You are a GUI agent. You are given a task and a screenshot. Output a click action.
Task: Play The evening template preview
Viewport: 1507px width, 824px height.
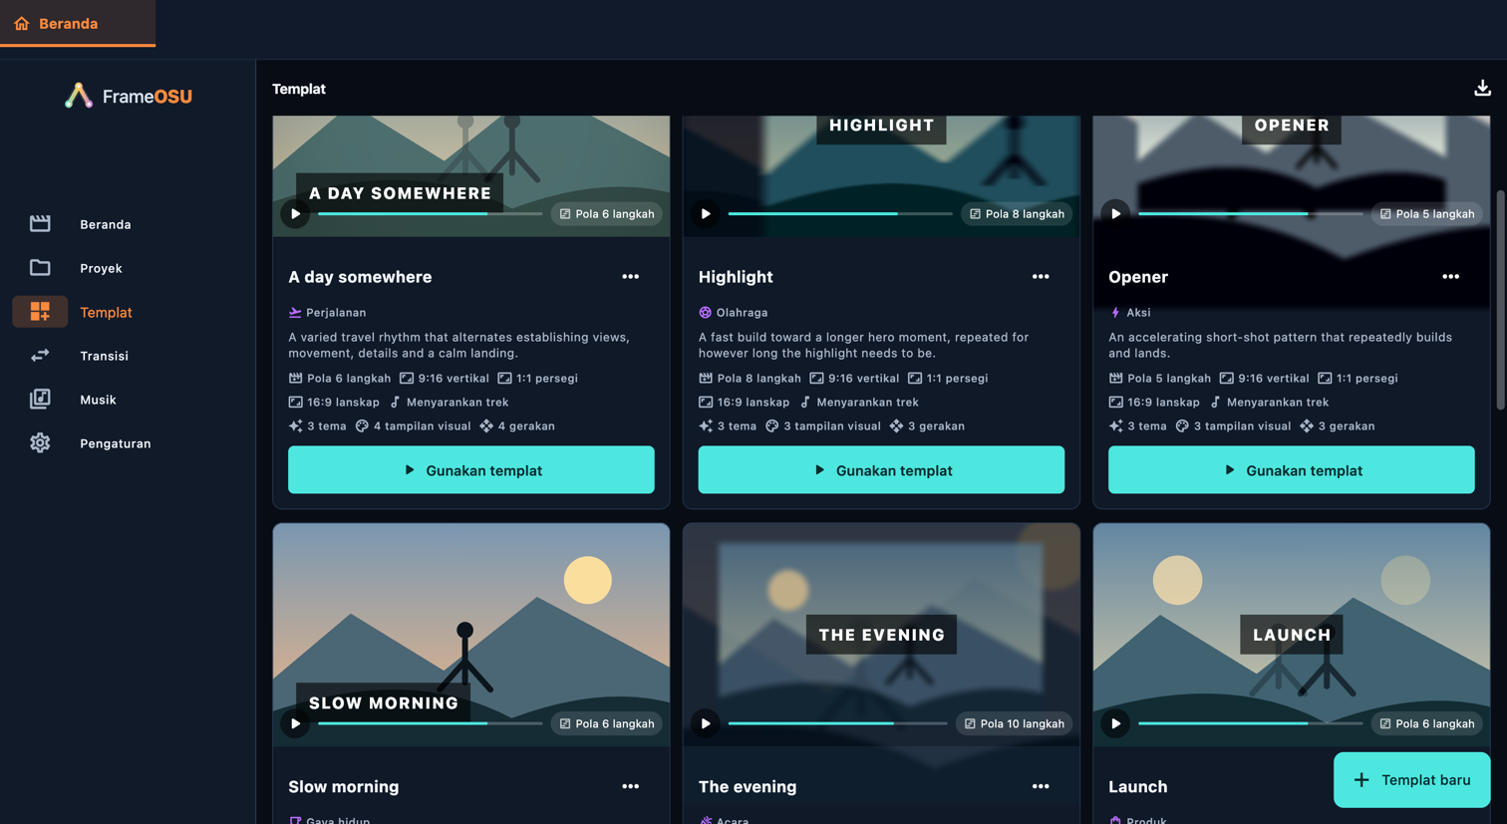click(x=706, y=723)
